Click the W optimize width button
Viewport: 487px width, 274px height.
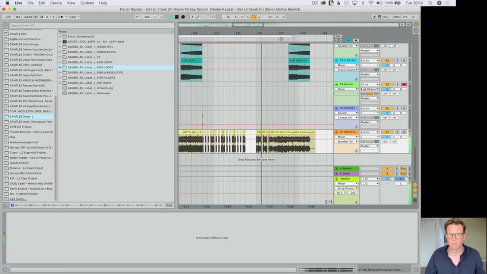tap(408, 24)
